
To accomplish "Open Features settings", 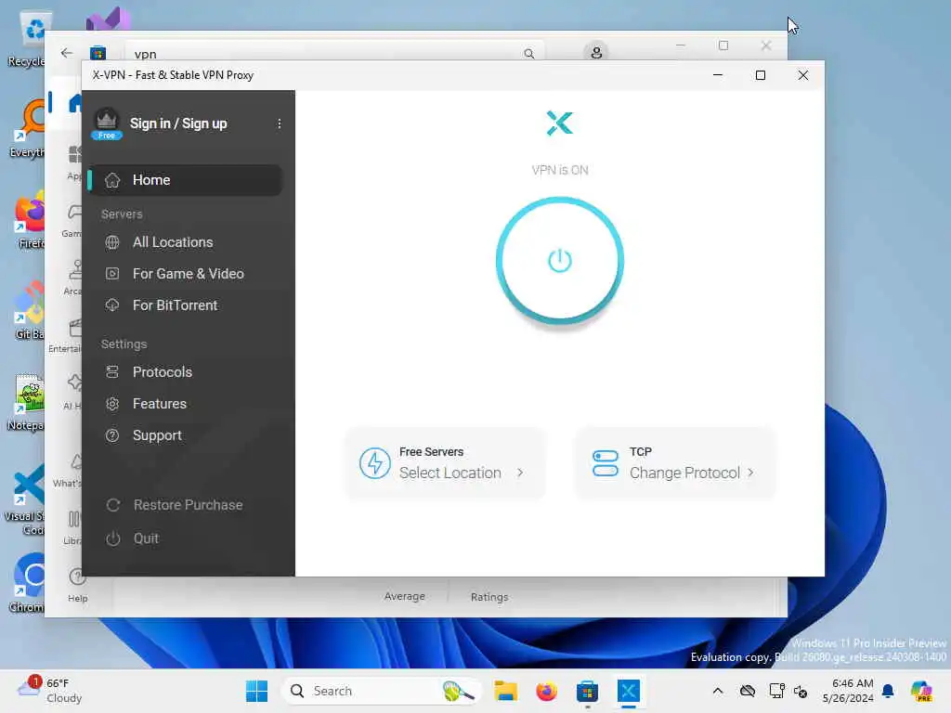I will pos(160,404).
